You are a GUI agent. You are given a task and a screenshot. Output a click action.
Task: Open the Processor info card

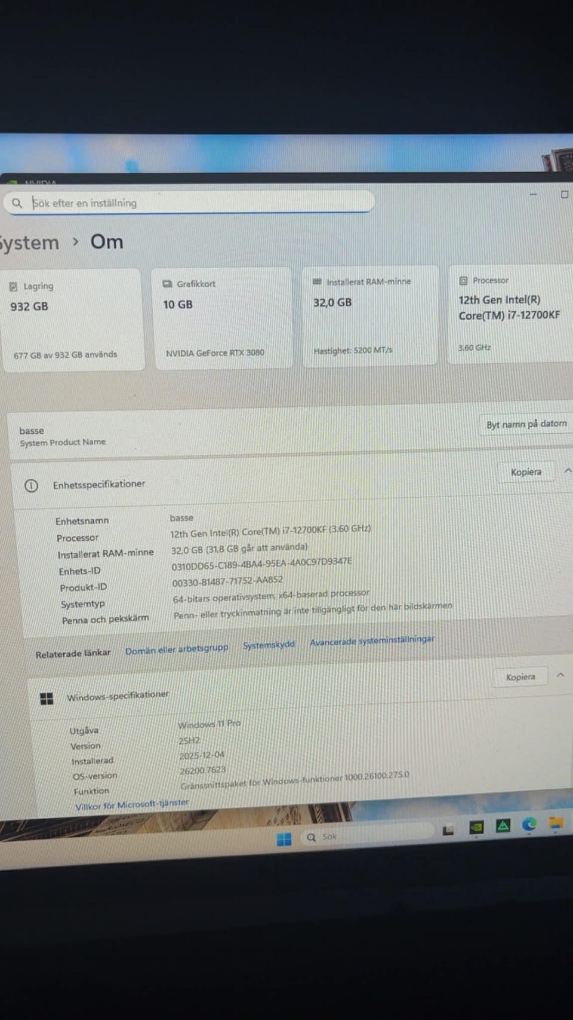click(510, 314)
